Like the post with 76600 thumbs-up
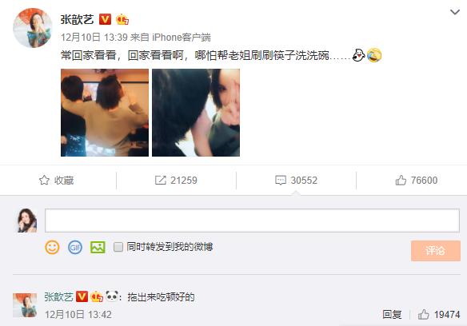Viewport: 467px width, 326px height. pyautogui.click(x=417, y=180)
